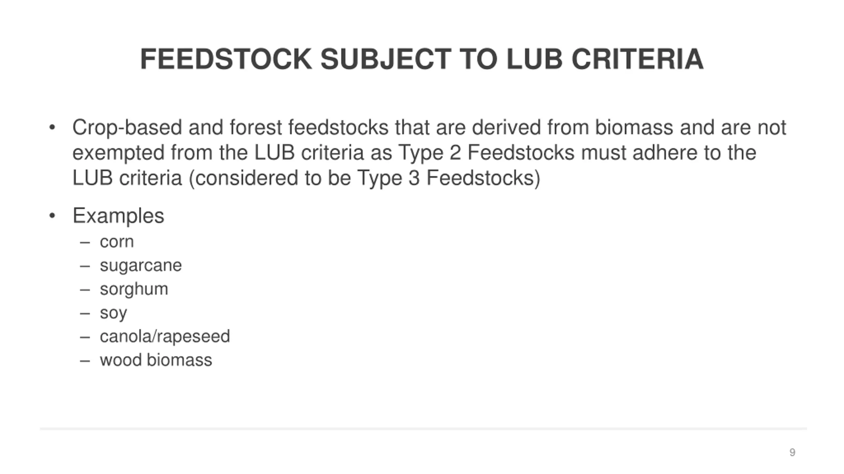Select the wood biomass list item
Viewport: 844px width, 474px height.
pyautogui.click(x=156, y=360)
